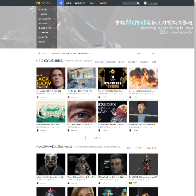
Task: Click author avatar under goggled creature card
Action: coord(38,183)
